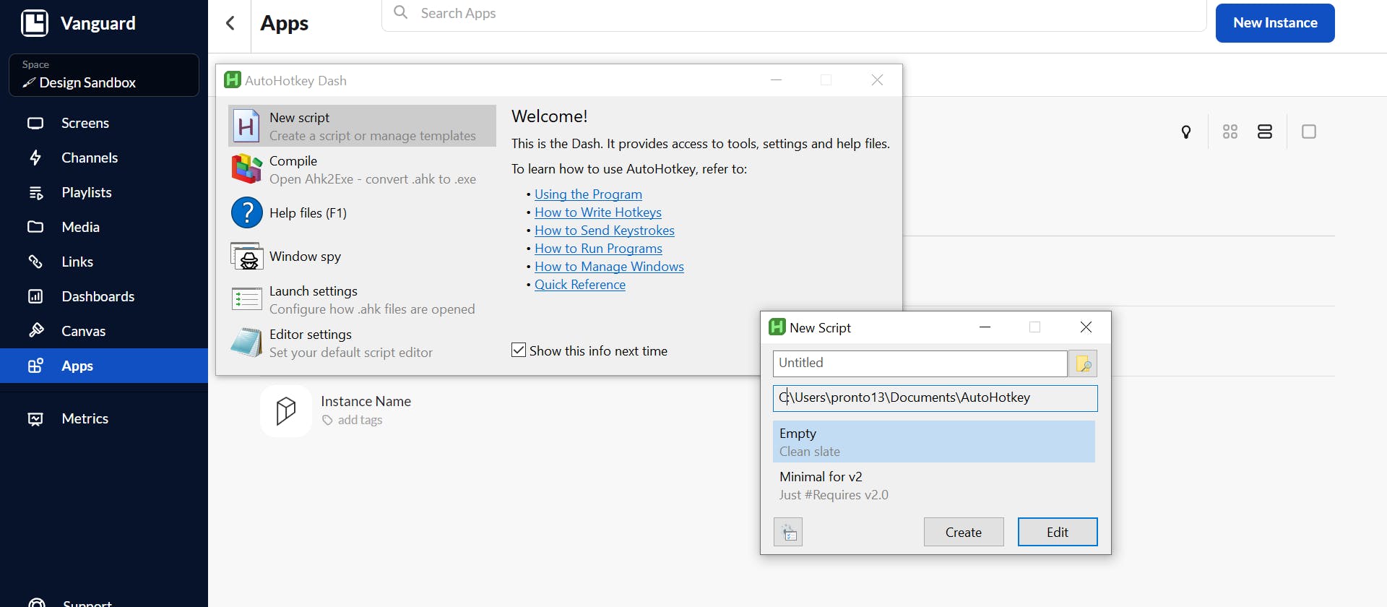
Task: Select the Empty clean slate template
Action: coord(934,442)
